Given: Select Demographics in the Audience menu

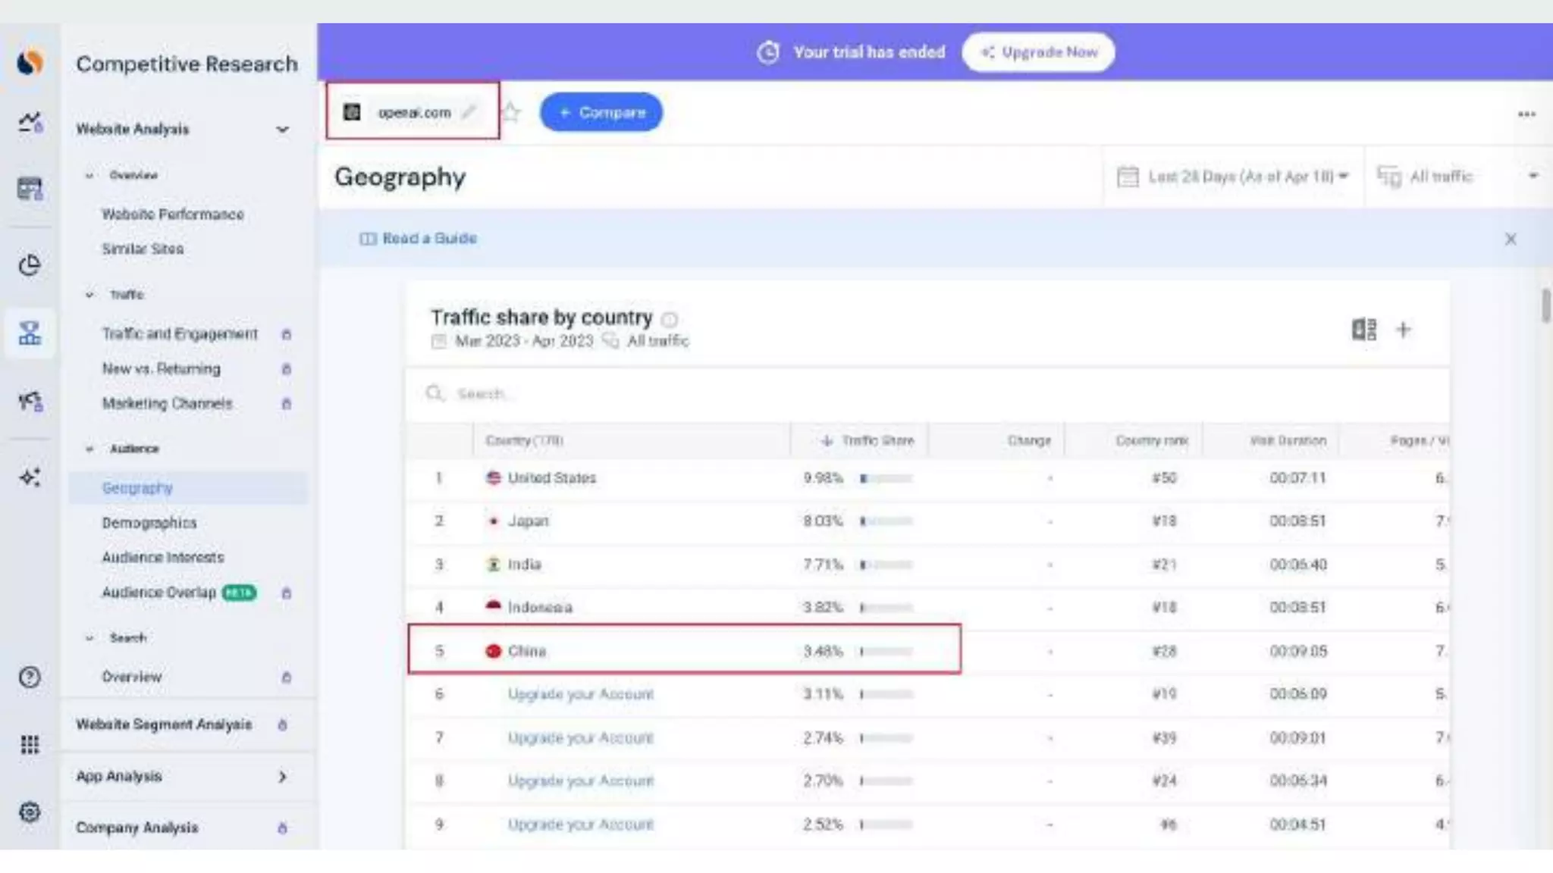Looking at the screenshot, I should 149,523.
